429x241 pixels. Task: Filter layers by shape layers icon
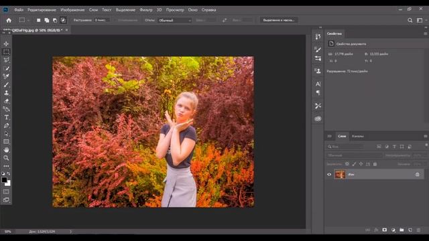402,147
